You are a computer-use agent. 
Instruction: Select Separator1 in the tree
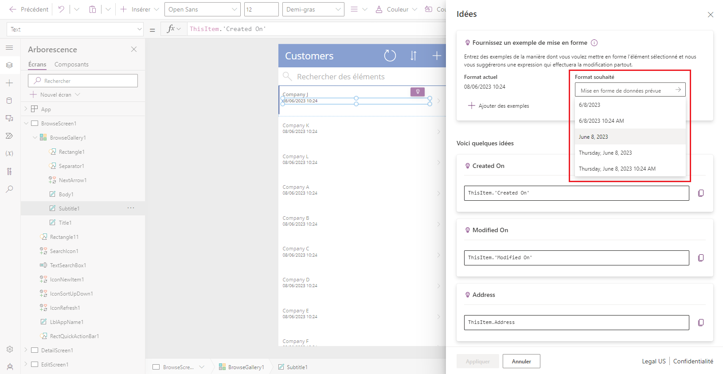(x=71, y=166)
